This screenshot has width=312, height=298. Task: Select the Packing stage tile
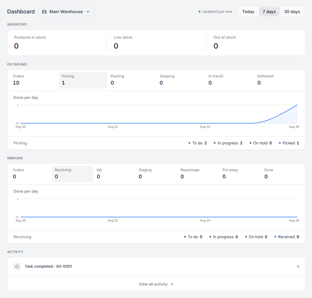[132, 80]
